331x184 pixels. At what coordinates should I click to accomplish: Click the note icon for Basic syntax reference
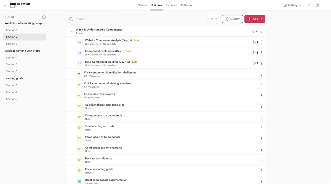tap(79, 160)
